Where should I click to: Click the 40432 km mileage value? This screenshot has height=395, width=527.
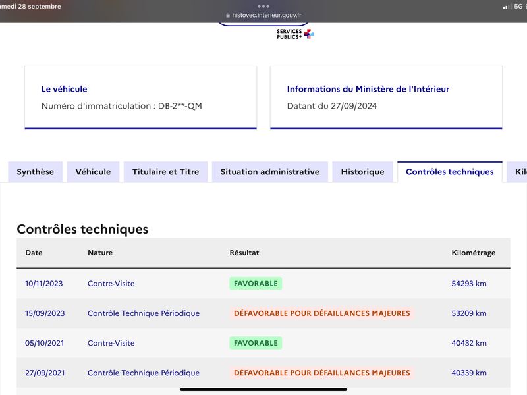[x=469, y=343]
